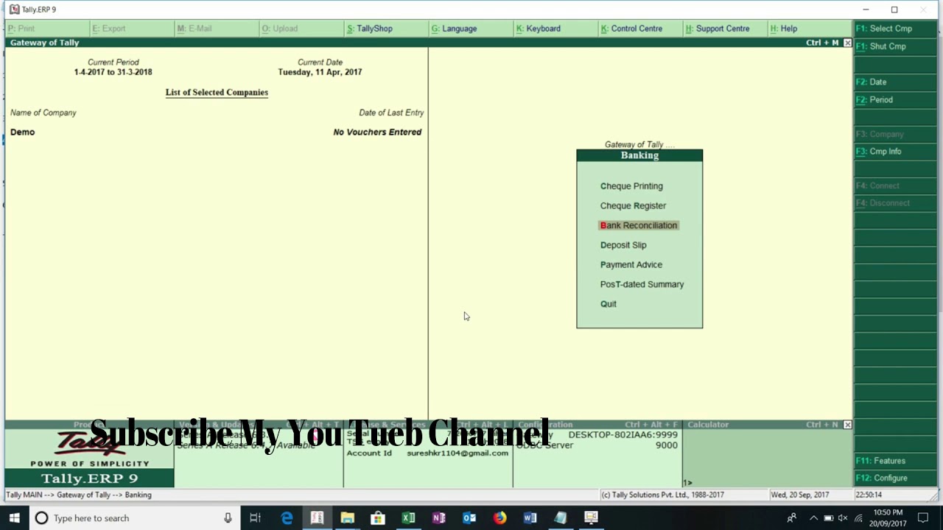Close the Calculator panel
This screenshot has width=943, height=530.
847,425
